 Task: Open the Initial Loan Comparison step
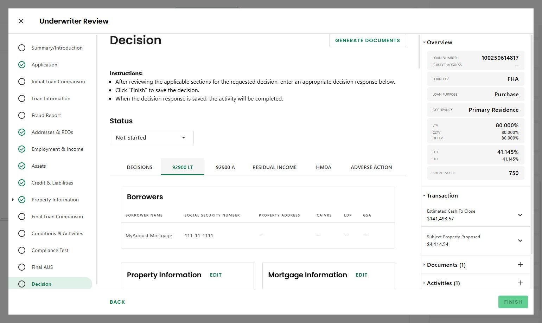(58, 82)
